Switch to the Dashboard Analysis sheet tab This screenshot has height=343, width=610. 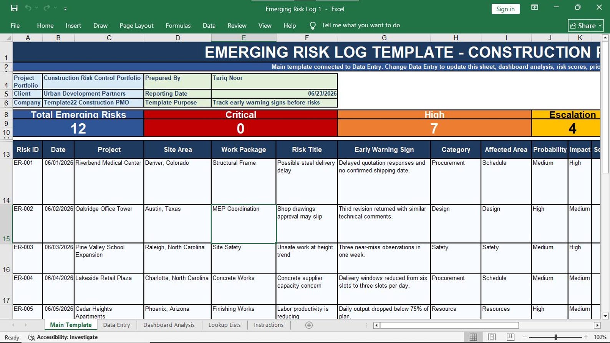coord(169,325)
